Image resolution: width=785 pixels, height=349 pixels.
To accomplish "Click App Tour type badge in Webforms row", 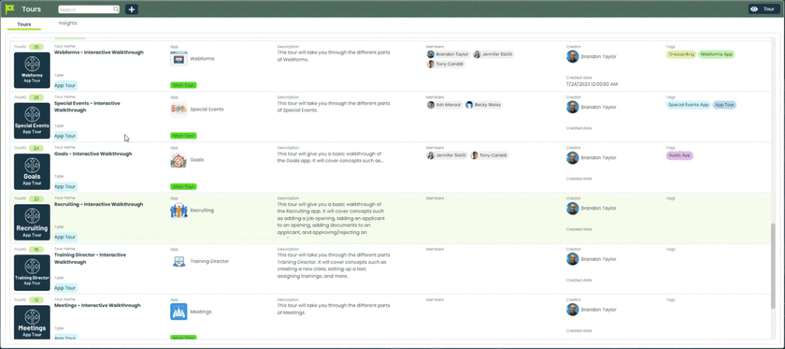I will coord(66,86).
